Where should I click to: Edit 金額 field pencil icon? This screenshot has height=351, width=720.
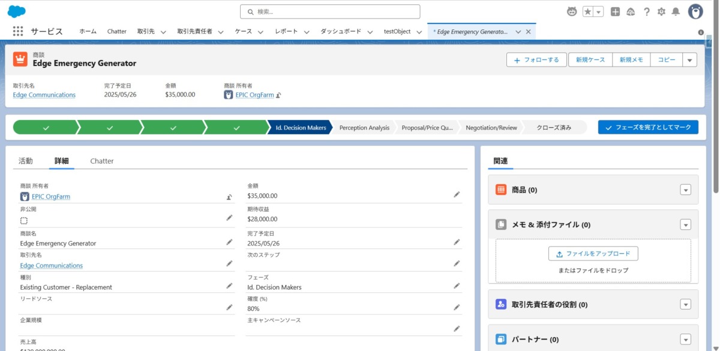[x=457, y=194]
